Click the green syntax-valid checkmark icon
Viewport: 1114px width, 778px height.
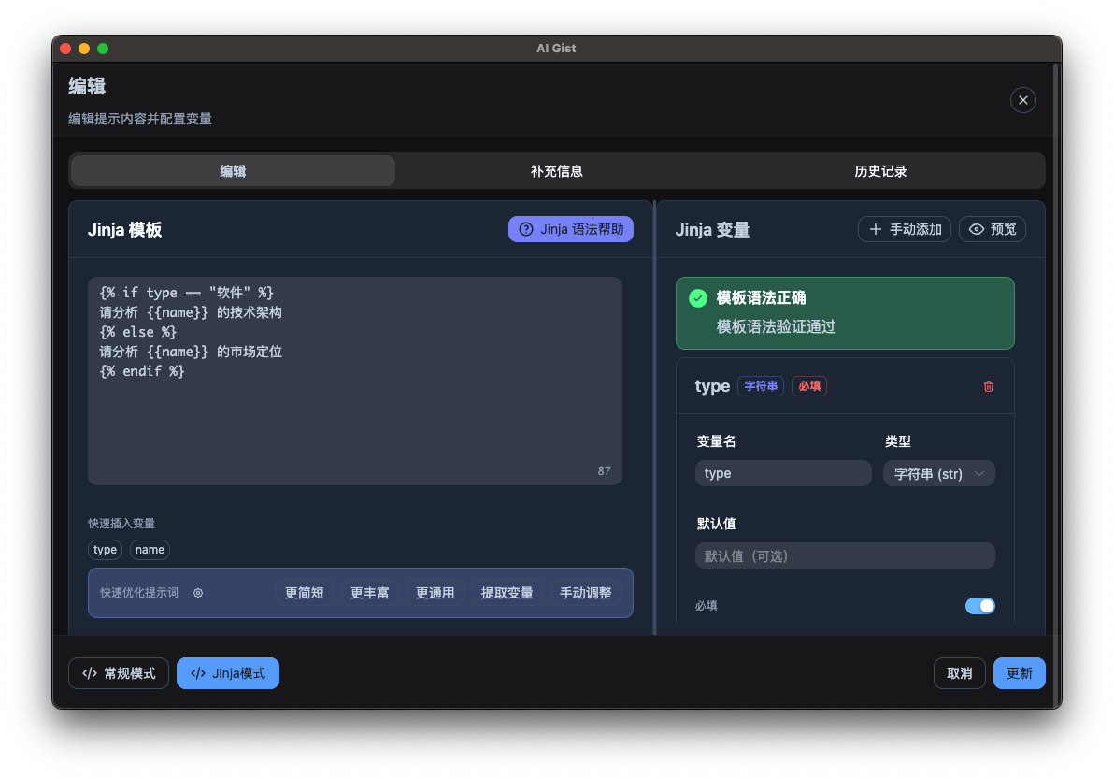click(697, 298)
